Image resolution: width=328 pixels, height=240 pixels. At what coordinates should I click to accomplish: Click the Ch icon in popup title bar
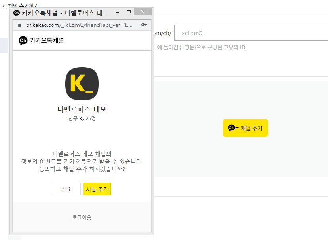[17, 13]
